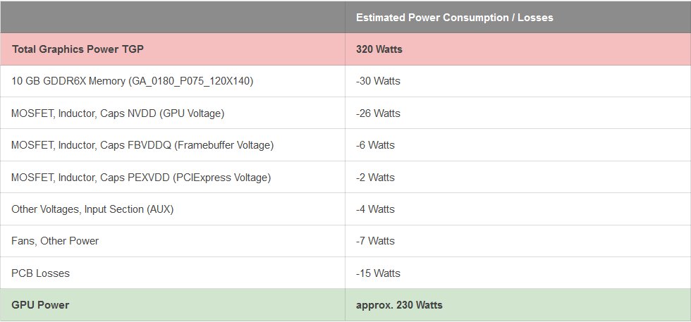Click the approx. 230 Watts value

pyautogui.click(x=399, y=305)
